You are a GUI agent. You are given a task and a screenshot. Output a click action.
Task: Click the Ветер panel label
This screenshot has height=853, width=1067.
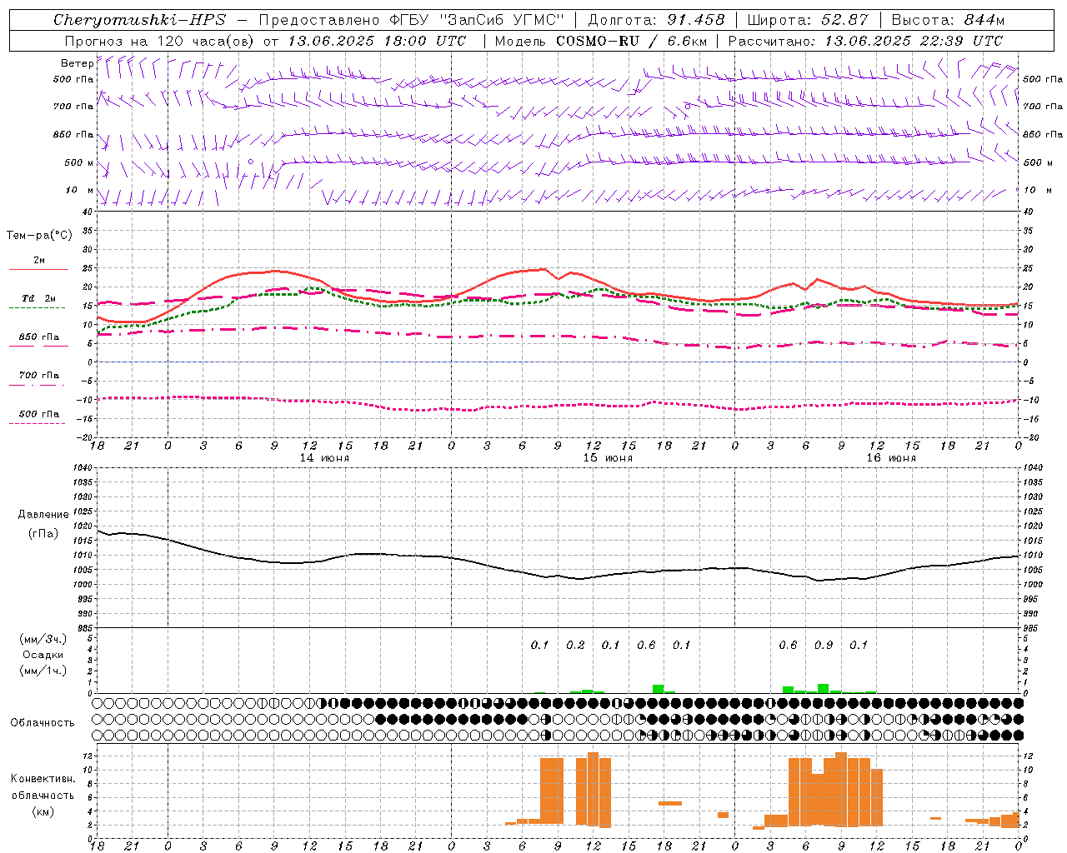pyautogui.click(x=77, y=63)
